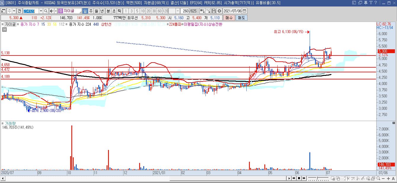The height and width of the screenshot is (183, 397).
Task: Click the chart region grid icon
Action: coord(333,178)
